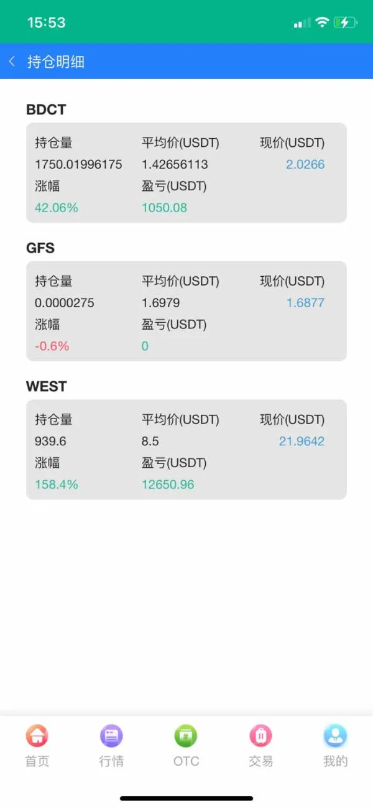Open the 行情 market icon

(x=111, y=736)
